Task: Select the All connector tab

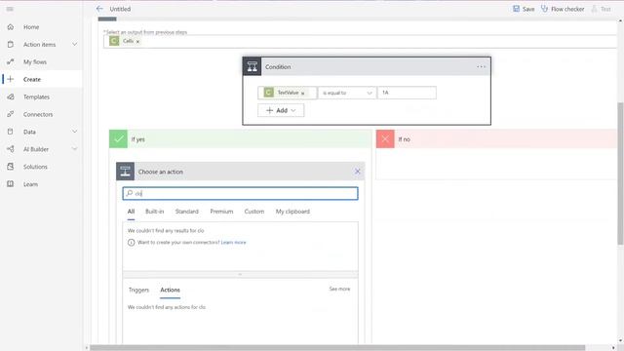Action: point(131,212)
